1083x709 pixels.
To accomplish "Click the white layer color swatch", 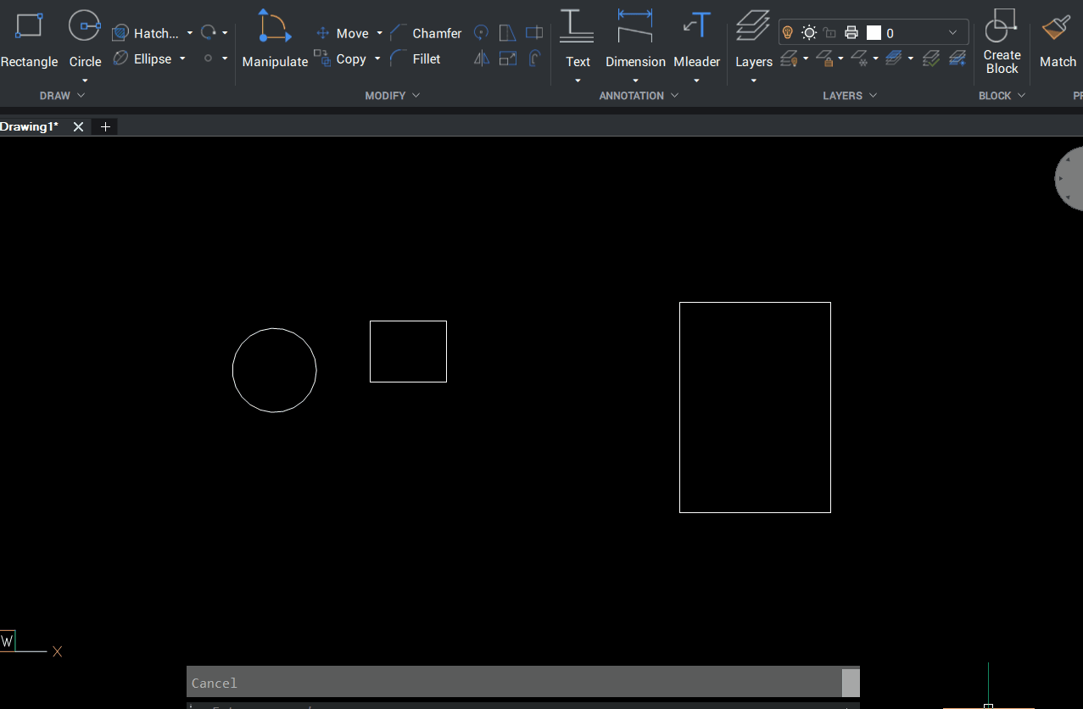I will pyautogui.click(x=874, y=33).
